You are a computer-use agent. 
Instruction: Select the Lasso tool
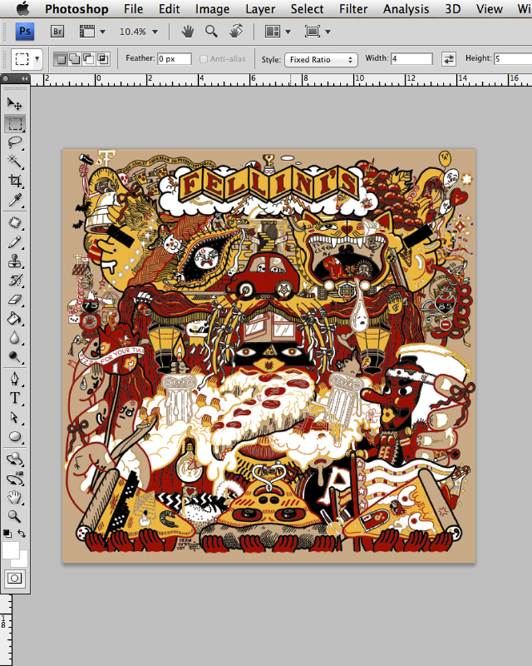pyautogui.click(x=15, y=142)
